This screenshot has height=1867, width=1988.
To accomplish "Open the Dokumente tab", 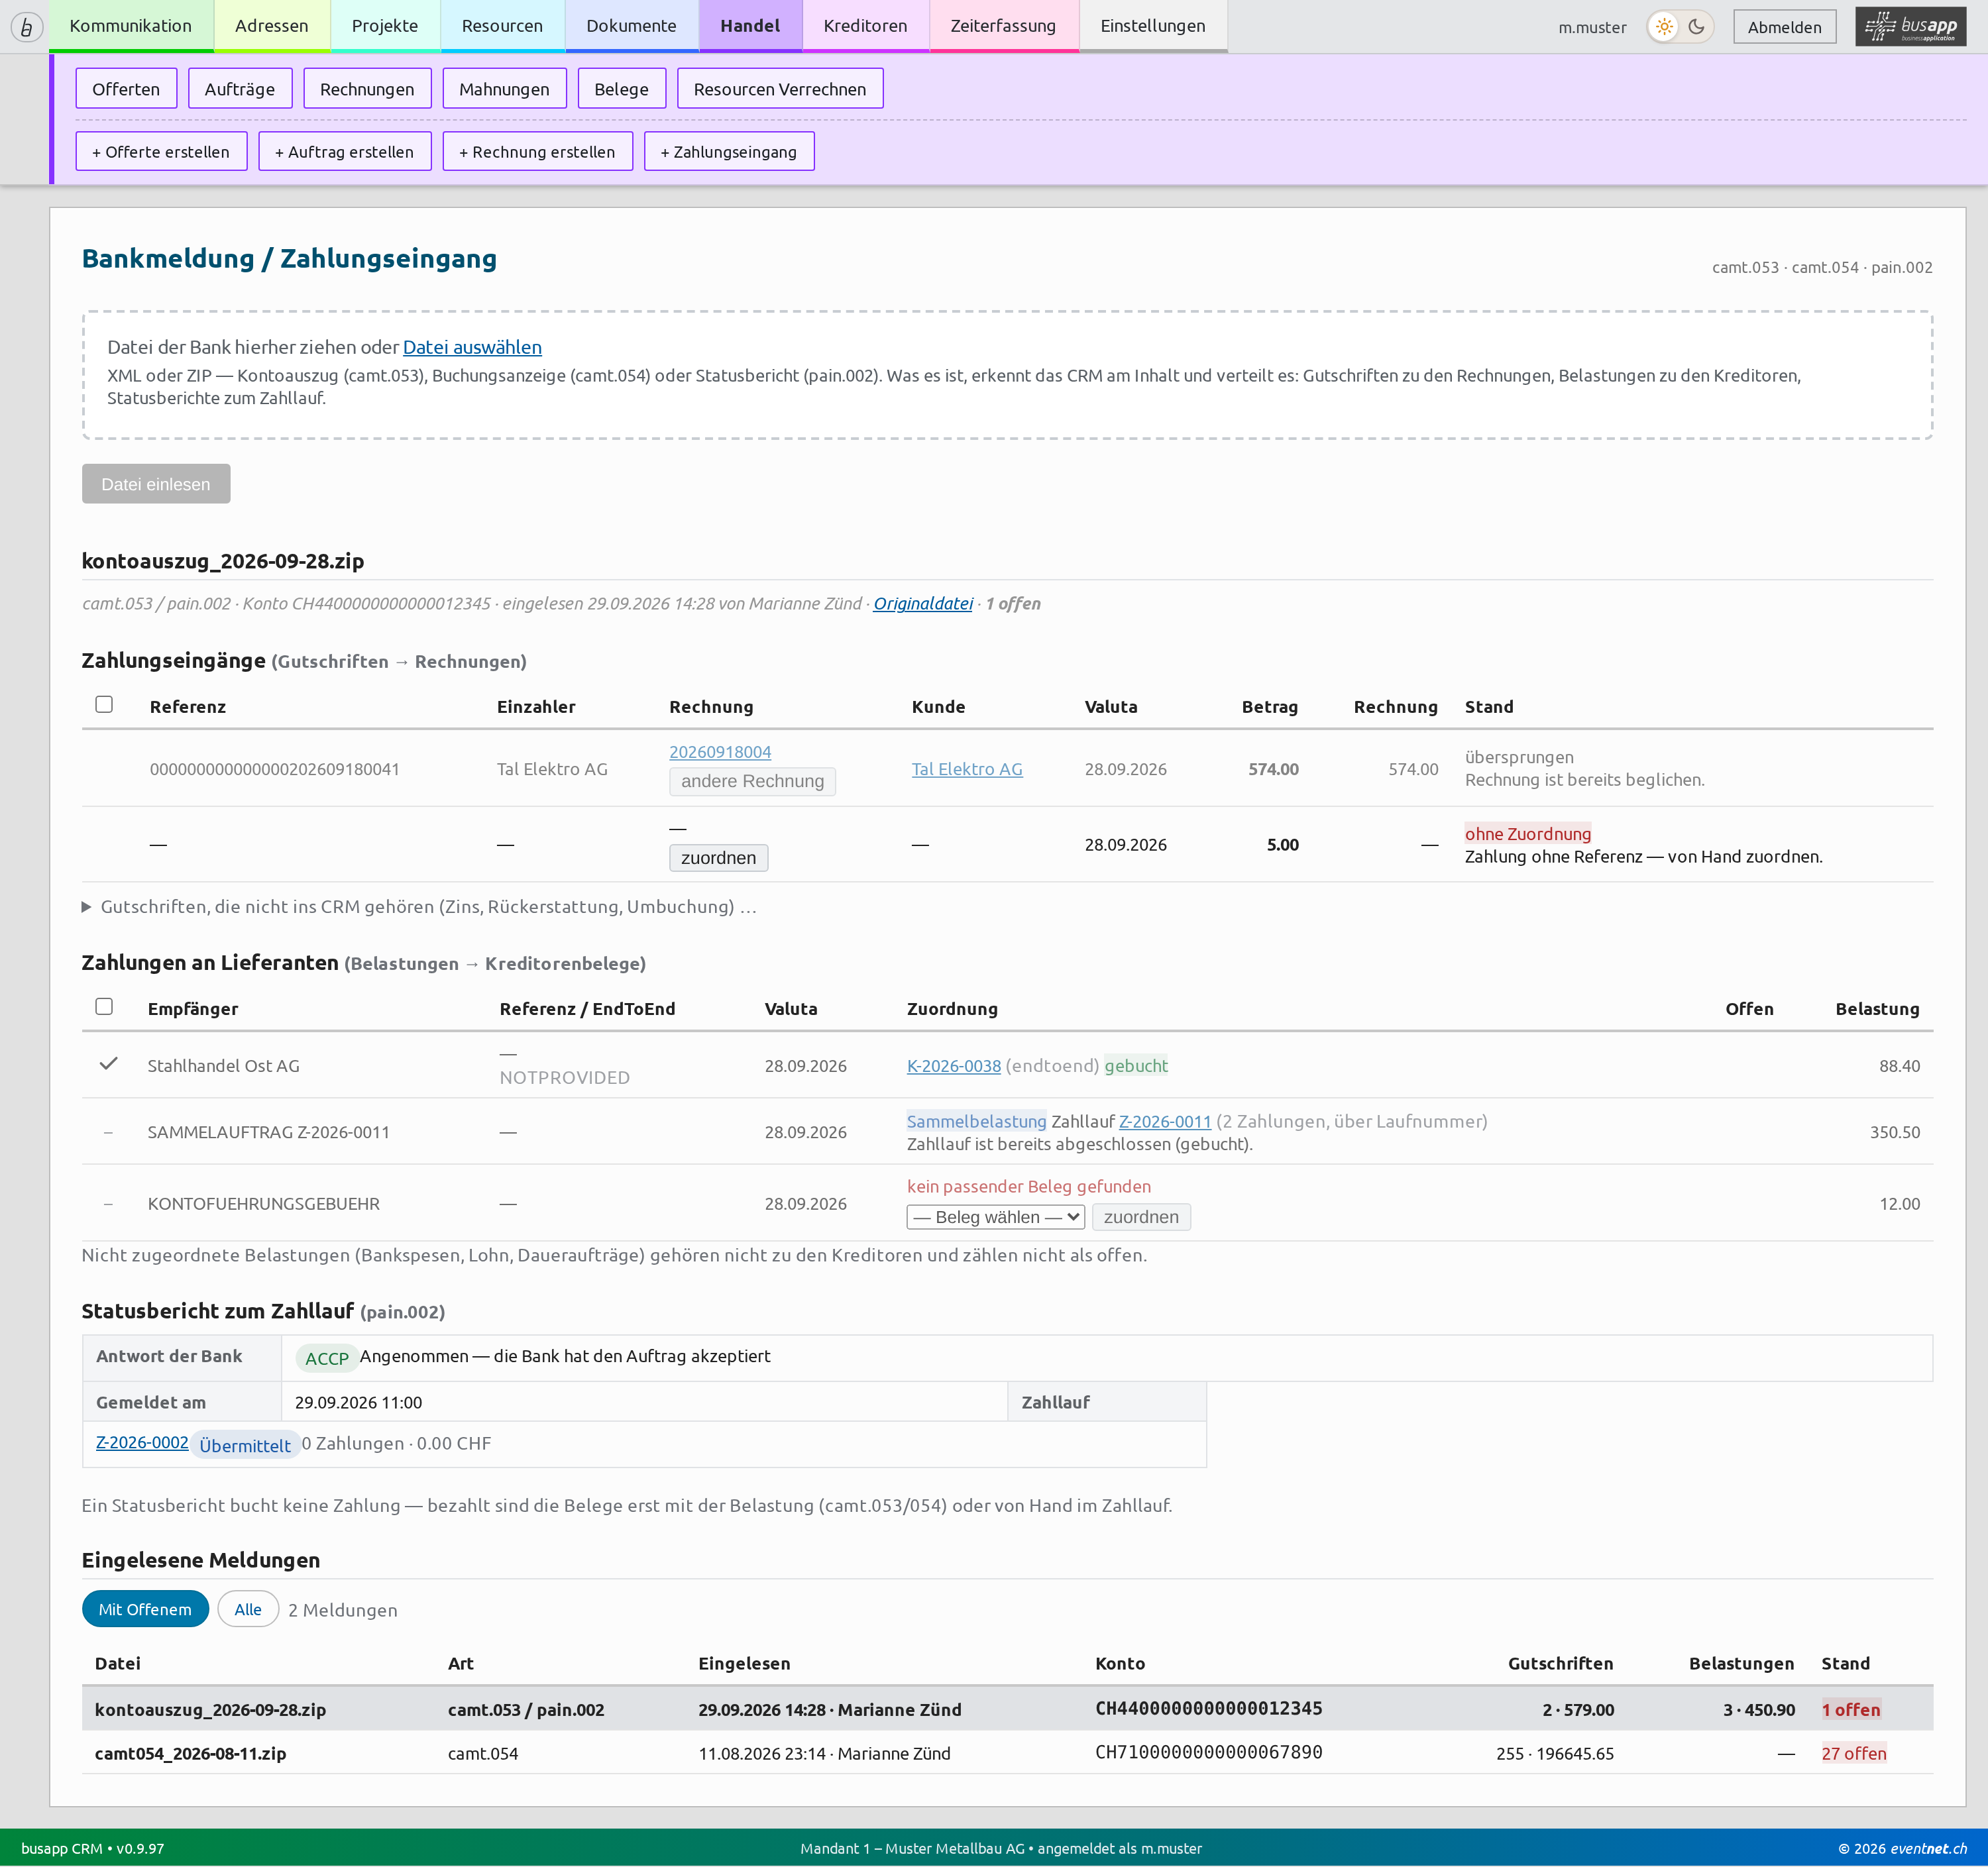I will click(631, 26).
